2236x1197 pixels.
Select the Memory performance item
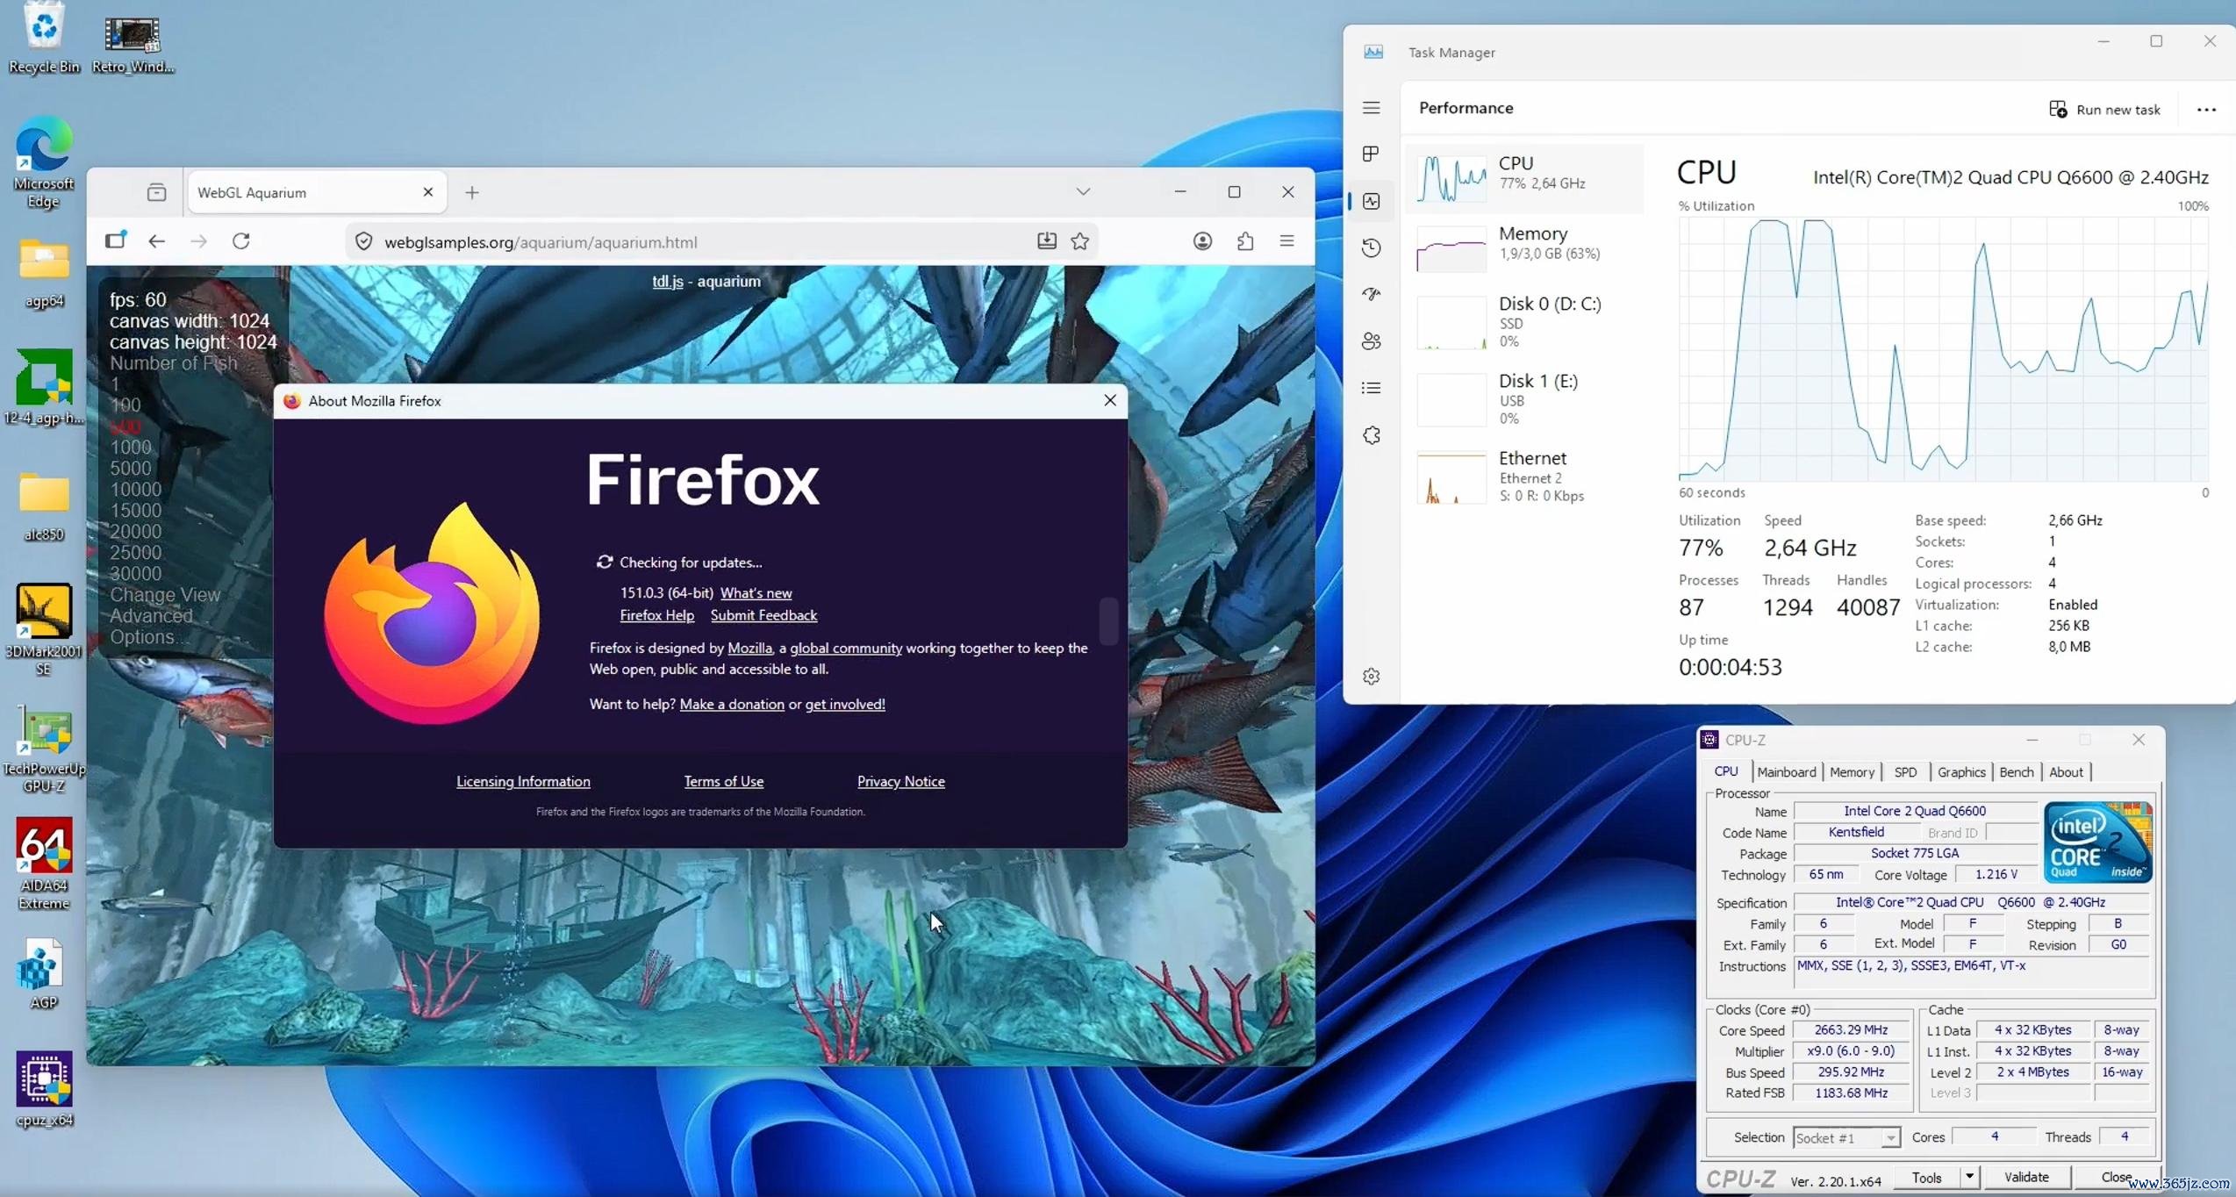[x=1525, y=248]
